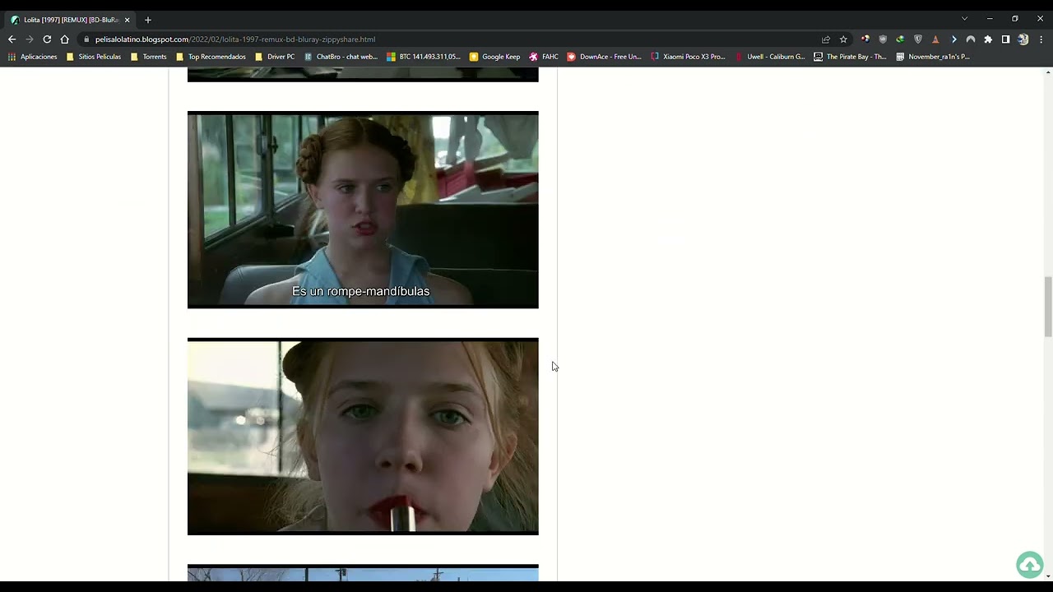Open a new browser tab

147,19
